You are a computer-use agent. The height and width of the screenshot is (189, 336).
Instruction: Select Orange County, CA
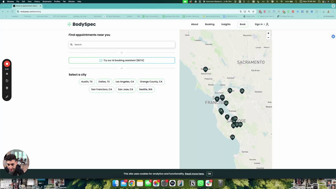tap(151, 82)
